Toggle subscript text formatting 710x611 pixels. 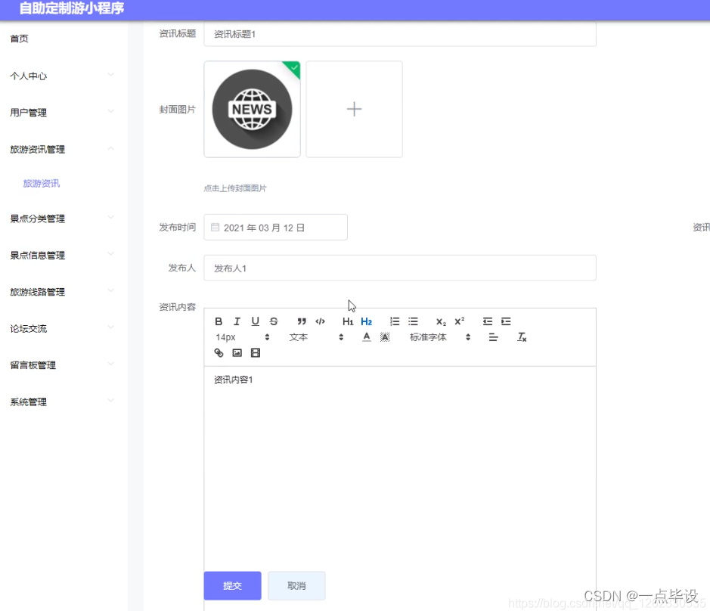click(x=440, y=321)
